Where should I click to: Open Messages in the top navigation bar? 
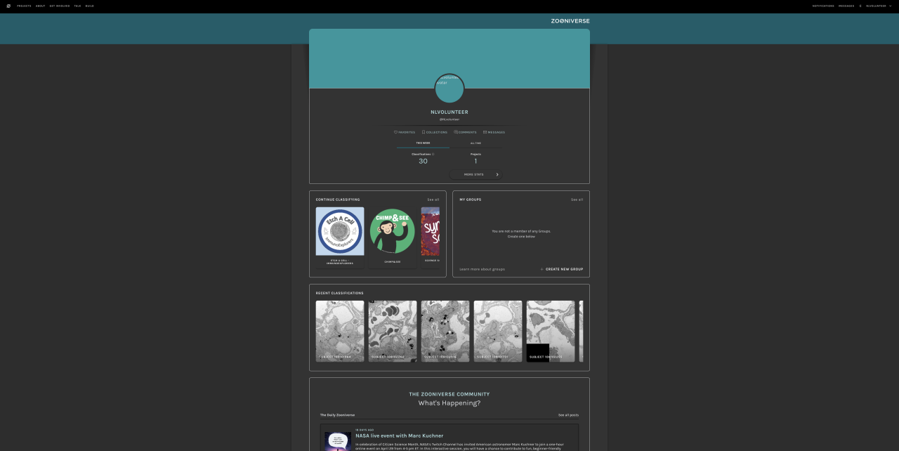(846, 6)
